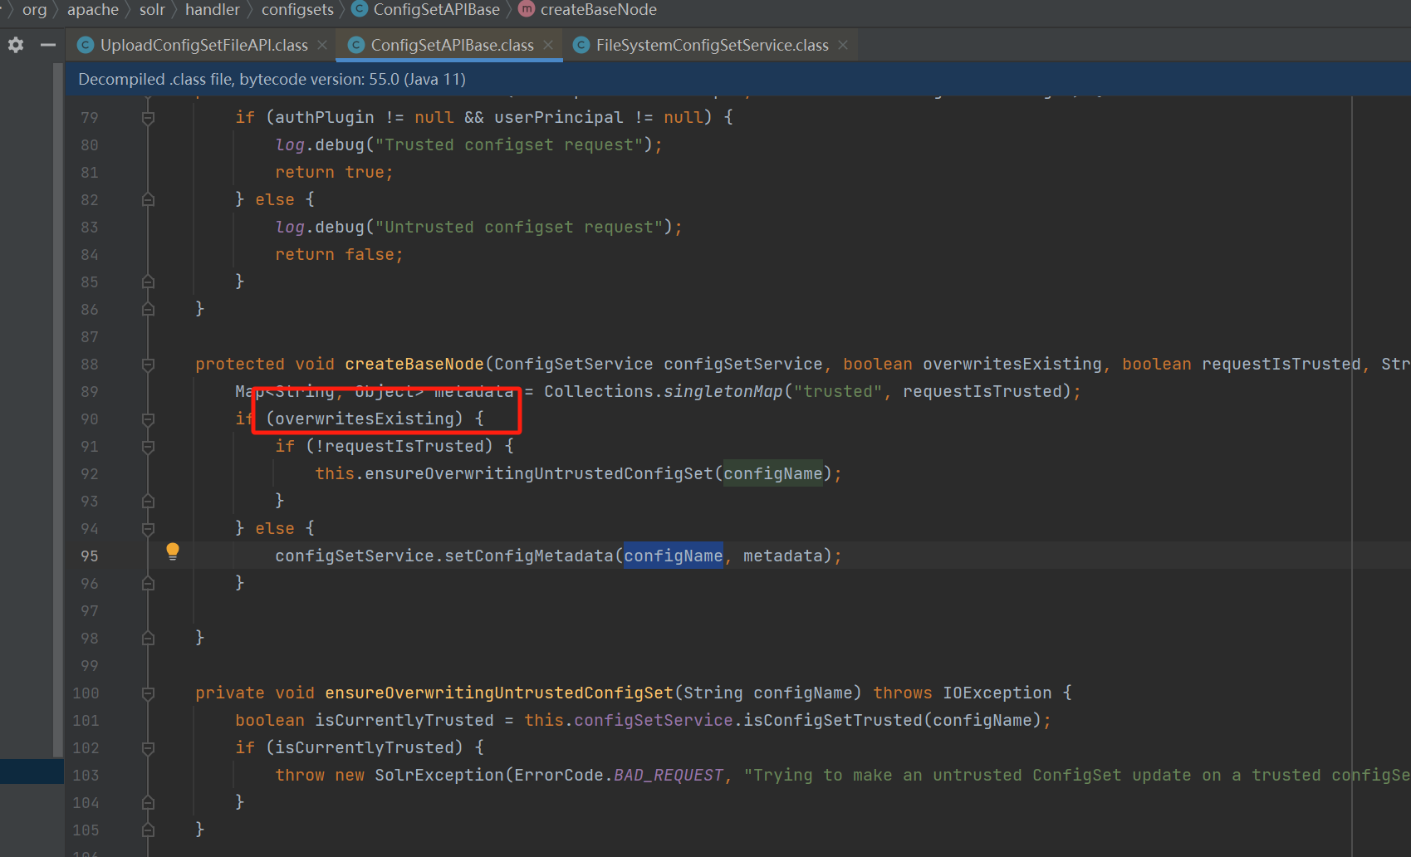Click the highlighted configName on line 95
Screen dimensions: 1411x857
pos(674,556)
